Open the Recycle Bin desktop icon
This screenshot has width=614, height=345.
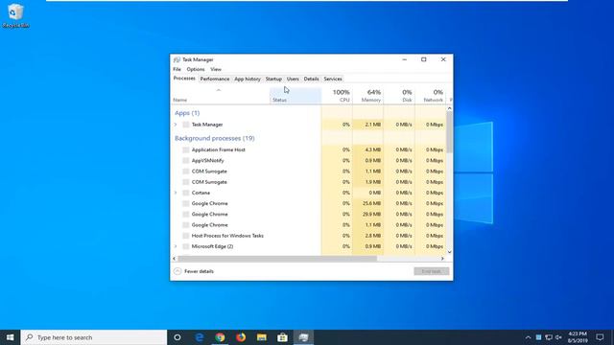point(15,15)
